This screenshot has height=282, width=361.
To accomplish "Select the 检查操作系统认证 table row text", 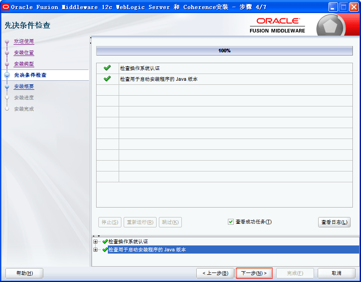I will (x=140, y=68).
